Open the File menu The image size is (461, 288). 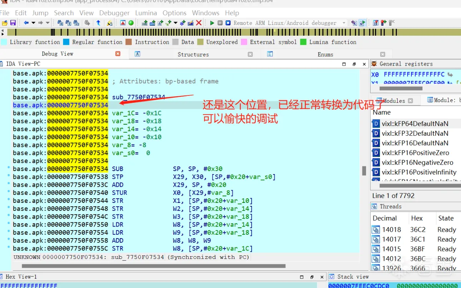click(5, 13)
